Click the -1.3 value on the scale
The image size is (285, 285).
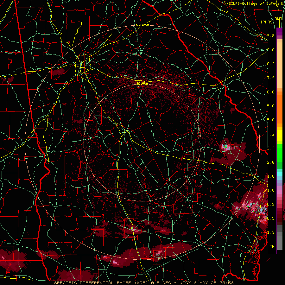pyautogui.click(x=270, y=232)
